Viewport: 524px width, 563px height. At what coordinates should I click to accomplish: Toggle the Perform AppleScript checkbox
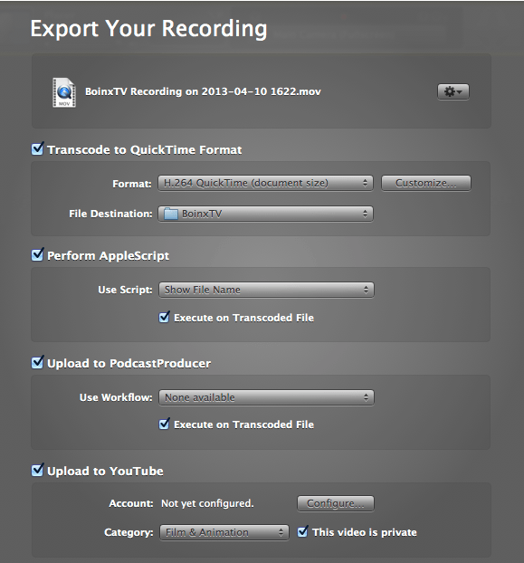pyautogui.click(x=37, y=254)
